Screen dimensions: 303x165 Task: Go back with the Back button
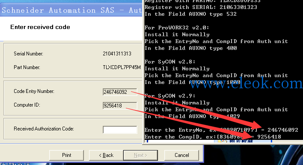[x=106, y=155]
